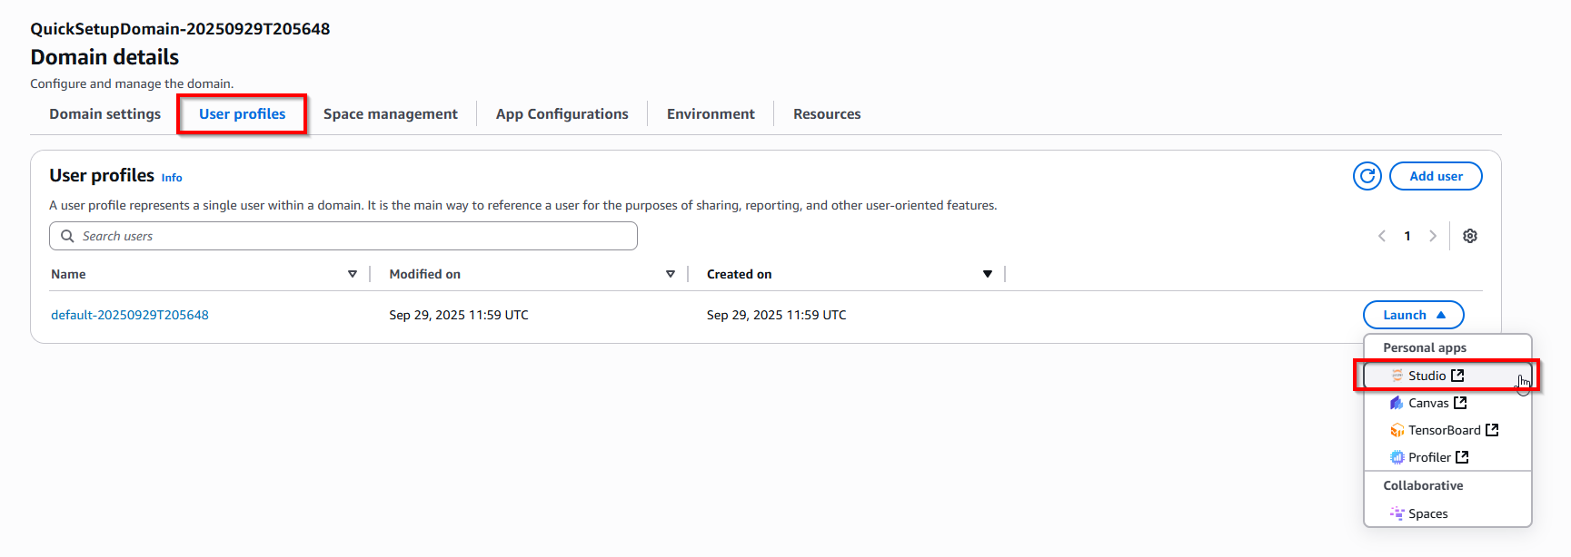Open Canvas app from the launch menu
The height and width of the screenshot is (557, 1571).
click(1428, 403)
